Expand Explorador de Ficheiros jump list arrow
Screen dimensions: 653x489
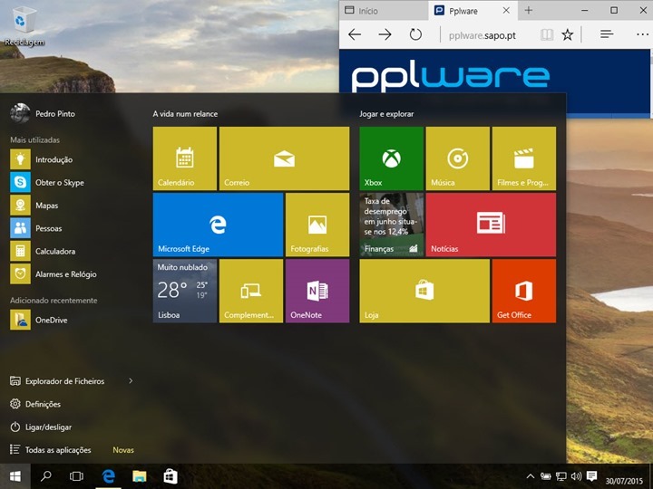(x=131, y=381)
